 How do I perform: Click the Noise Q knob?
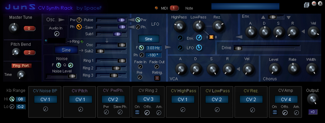pos(71,65)
